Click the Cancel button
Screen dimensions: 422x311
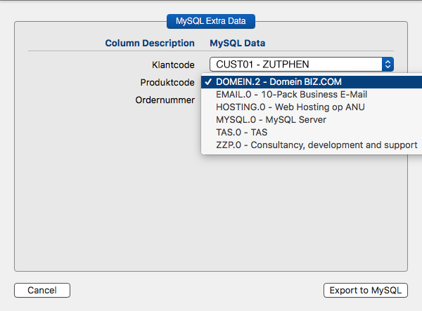[42, 291]
